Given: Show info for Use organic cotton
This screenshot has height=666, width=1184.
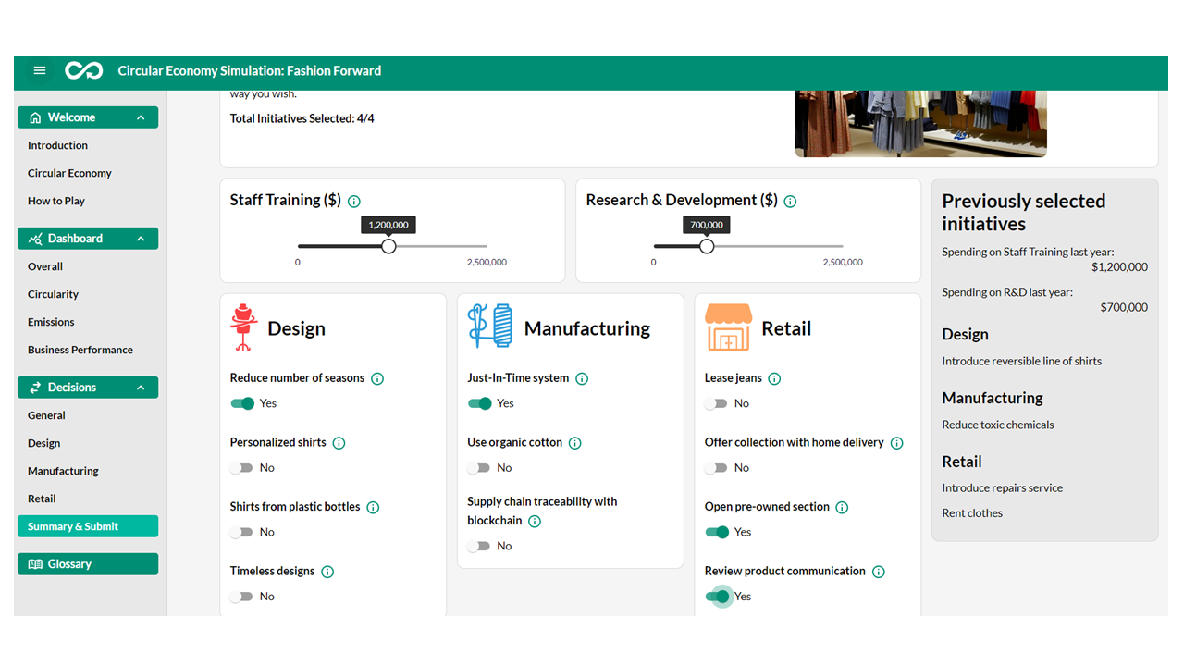Looking at the screenshot, I should pyautogui.click(x=575, y=443).
